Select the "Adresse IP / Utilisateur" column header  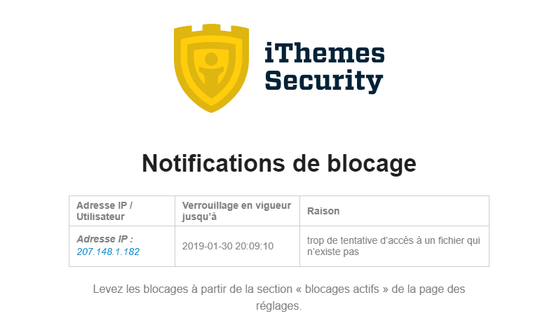coord(104,211)
